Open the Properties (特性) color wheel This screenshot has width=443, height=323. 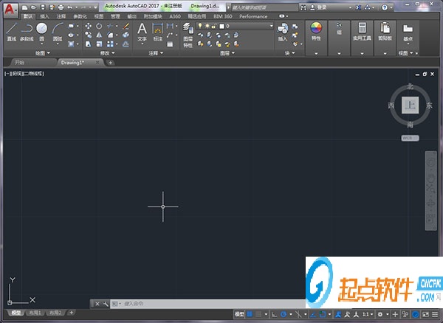(316, 28)
